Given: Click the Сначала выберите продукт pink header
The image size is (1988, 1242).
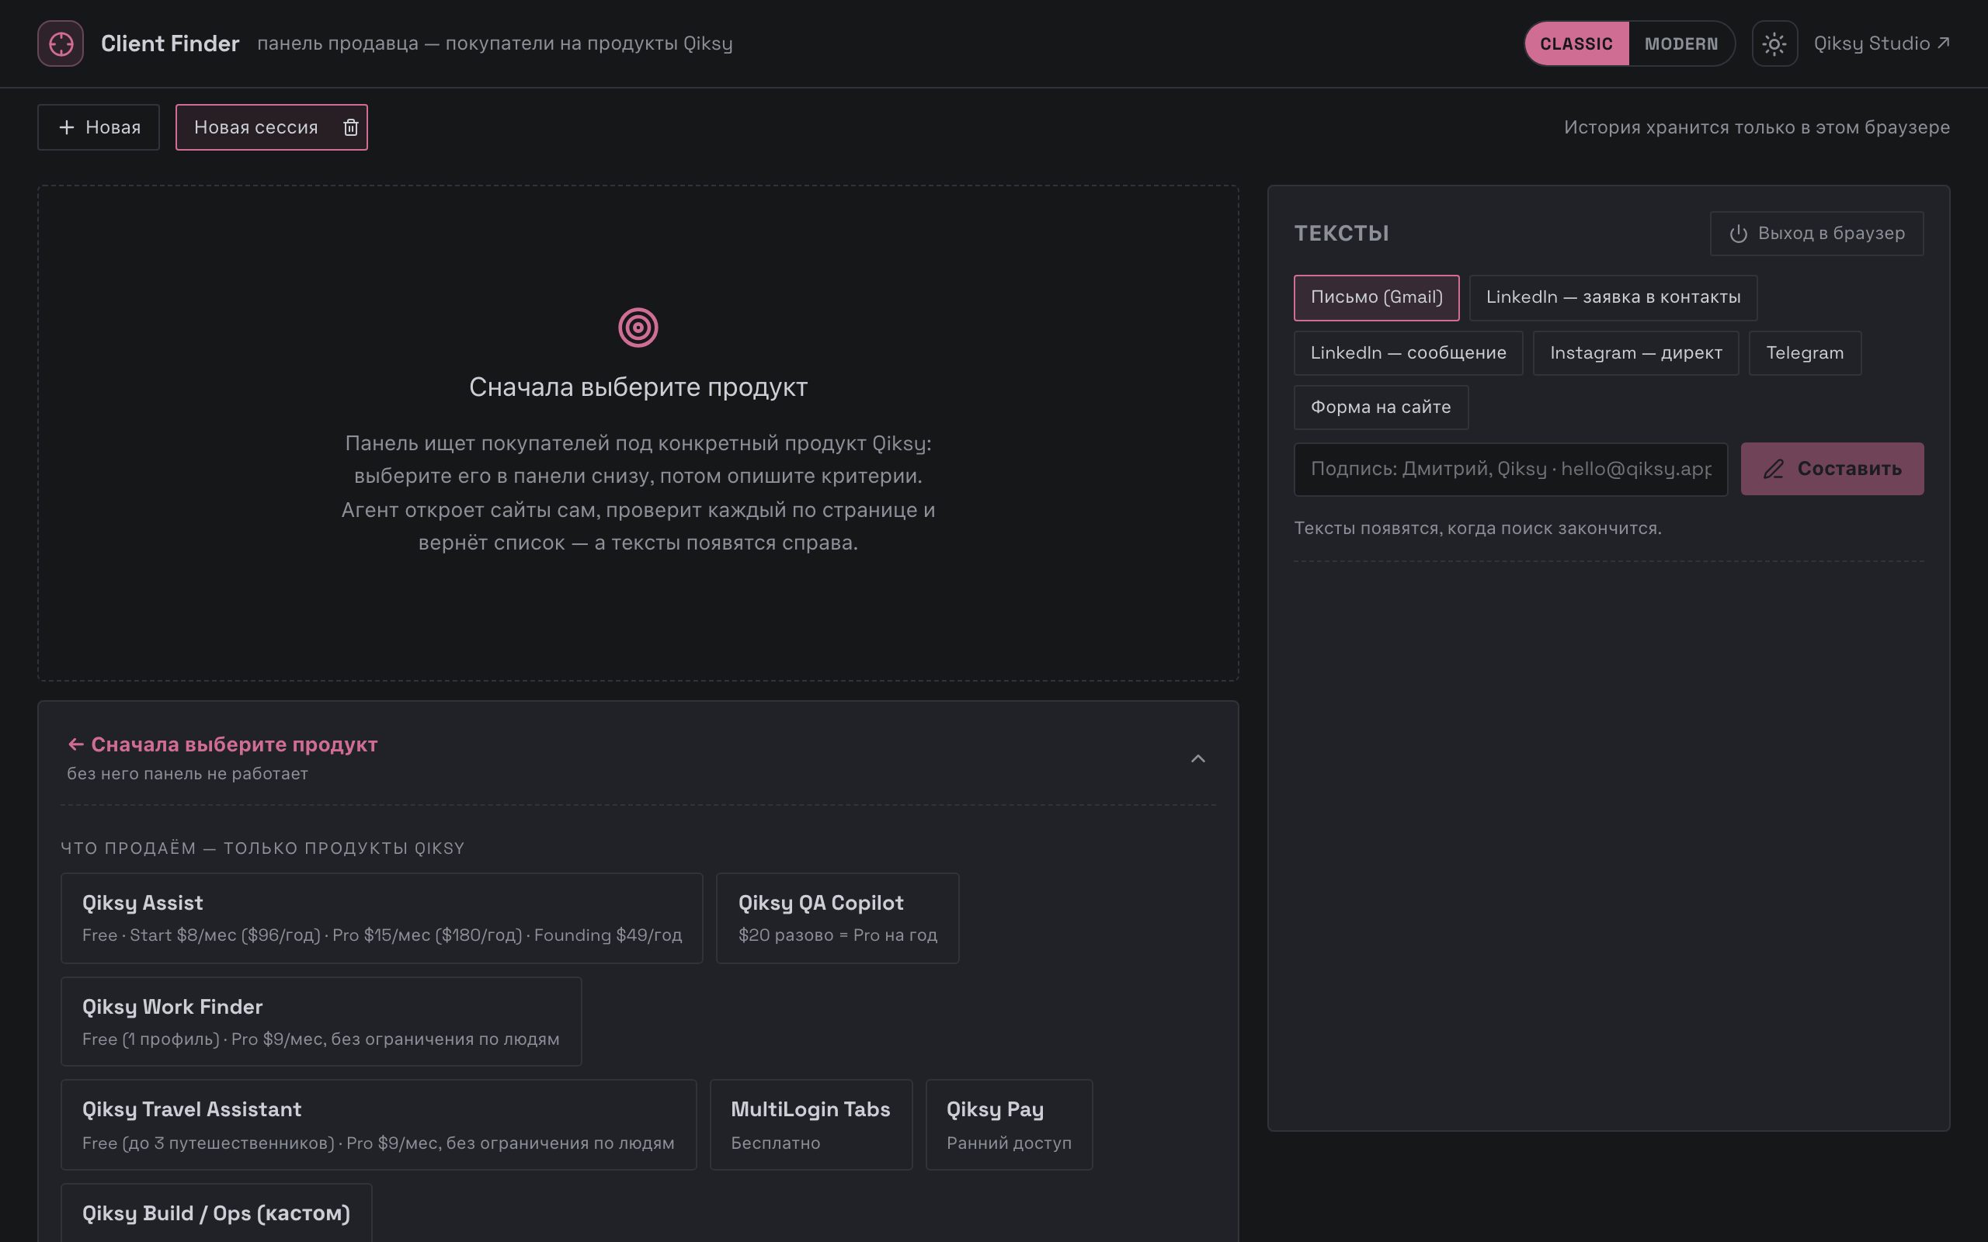Looking at the screenshot, I should (x=223, y=744).
